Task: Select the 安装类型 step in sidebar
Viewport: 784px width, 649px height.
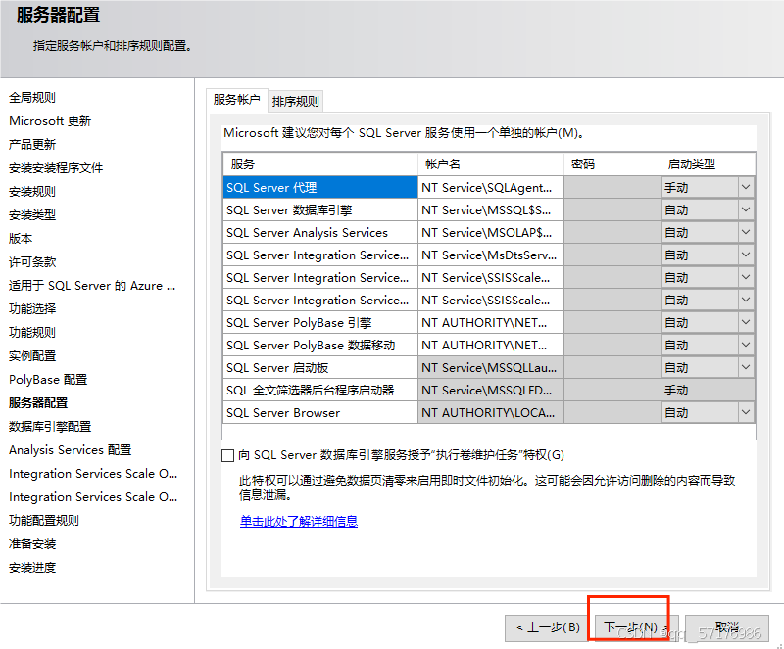Action: pyautogui.click(x=32, y=214)
